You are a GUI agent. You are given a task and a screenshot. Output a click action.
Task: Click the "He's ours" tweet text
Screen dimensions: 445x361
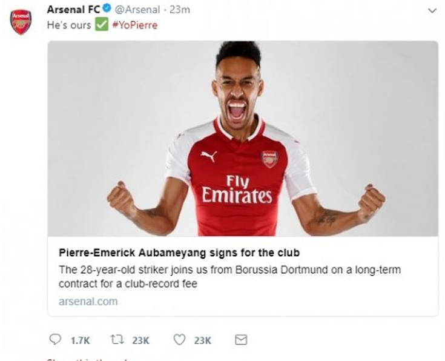click(69, 25)
